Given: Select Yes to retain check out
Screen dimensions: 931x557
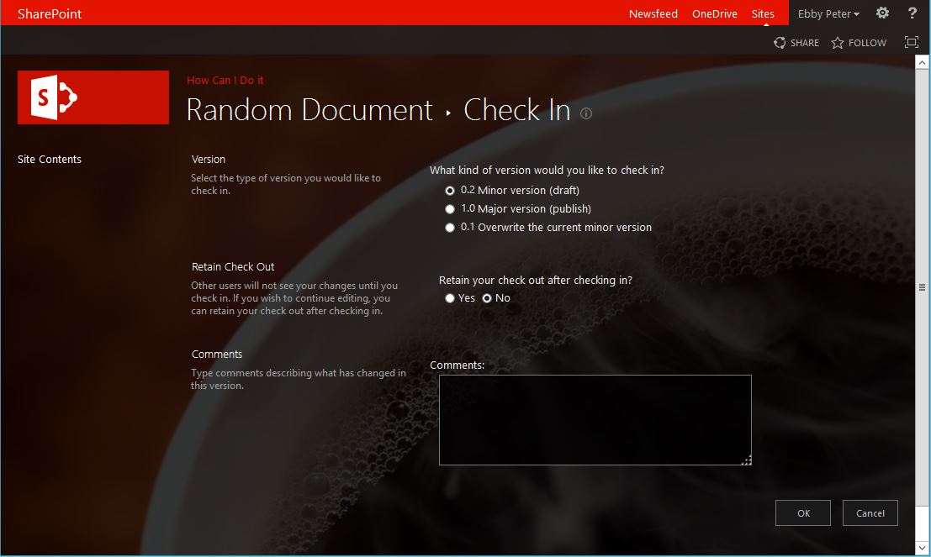Looking at the screenshot, I should (x=450, y=298).
